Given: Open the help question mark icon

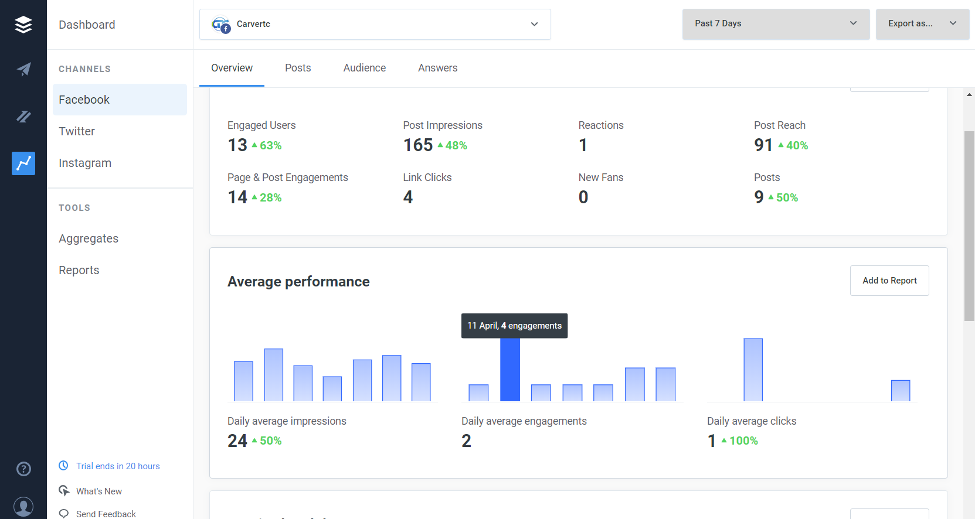Looking at the screenshot, I should click(x=23, y=469).
